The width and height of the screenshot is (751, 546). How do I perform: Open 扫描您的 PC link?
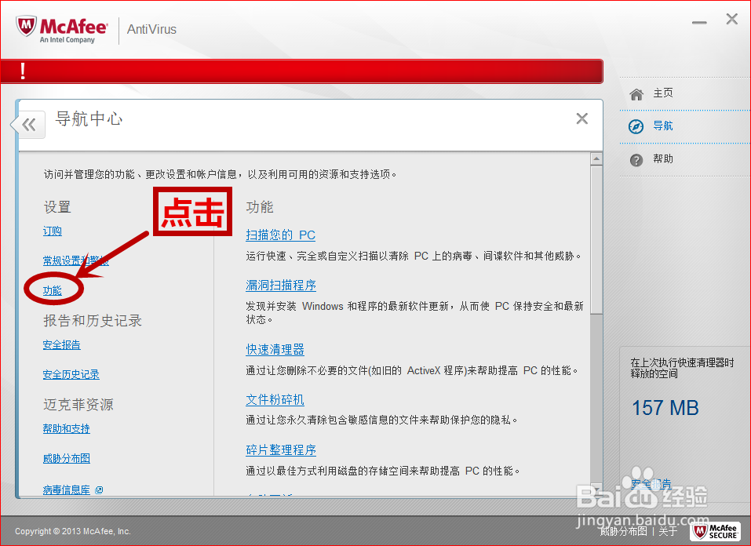(281, 235)
